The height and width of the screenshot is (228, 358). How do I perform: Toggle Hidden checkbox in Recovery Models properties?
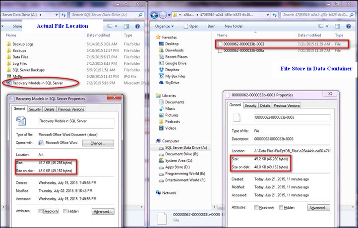65,211
